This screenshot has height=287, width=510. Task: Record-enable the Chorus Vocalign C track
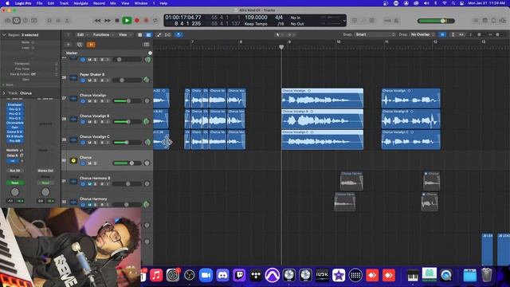(x=101, y=143)
